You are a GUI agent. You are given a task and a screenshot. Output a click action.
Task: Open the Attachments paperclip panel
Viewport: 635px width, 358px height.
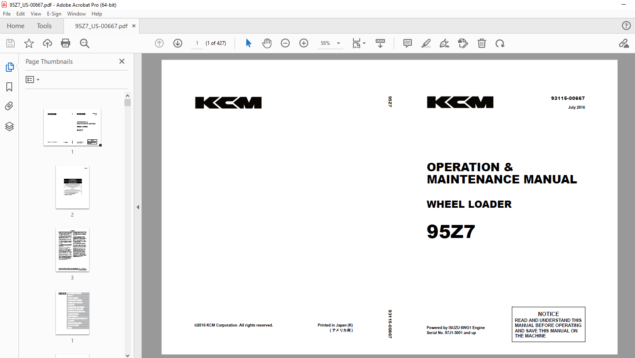[9, 106]
